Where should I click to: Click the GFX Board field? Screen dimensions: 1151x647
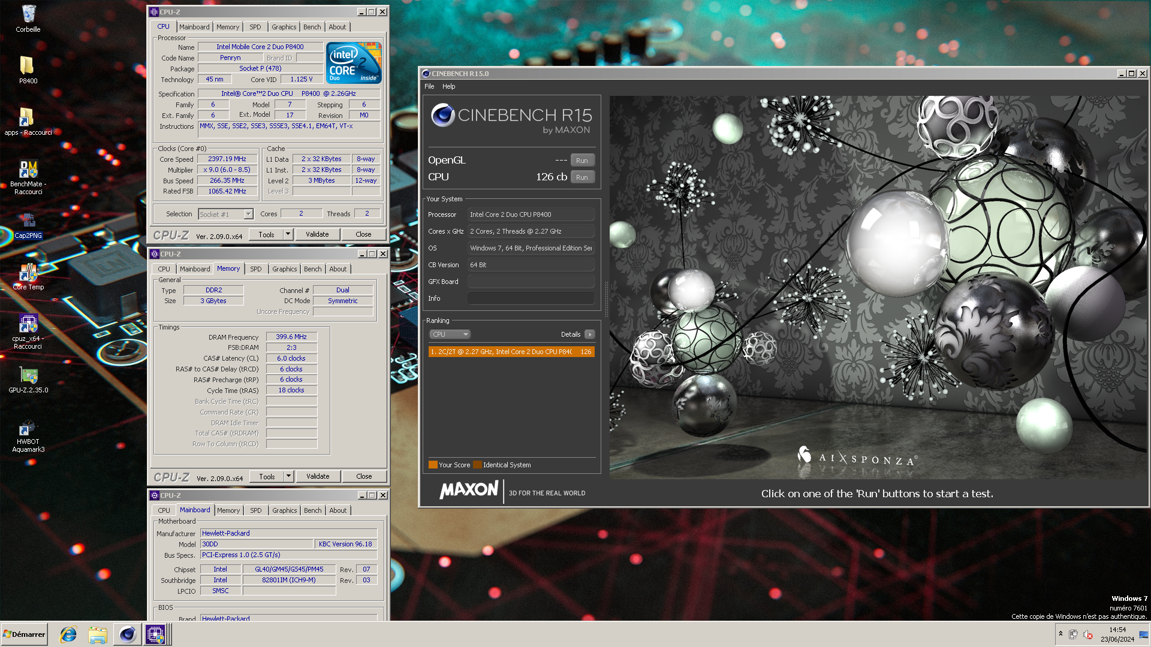tap(531, 282)
